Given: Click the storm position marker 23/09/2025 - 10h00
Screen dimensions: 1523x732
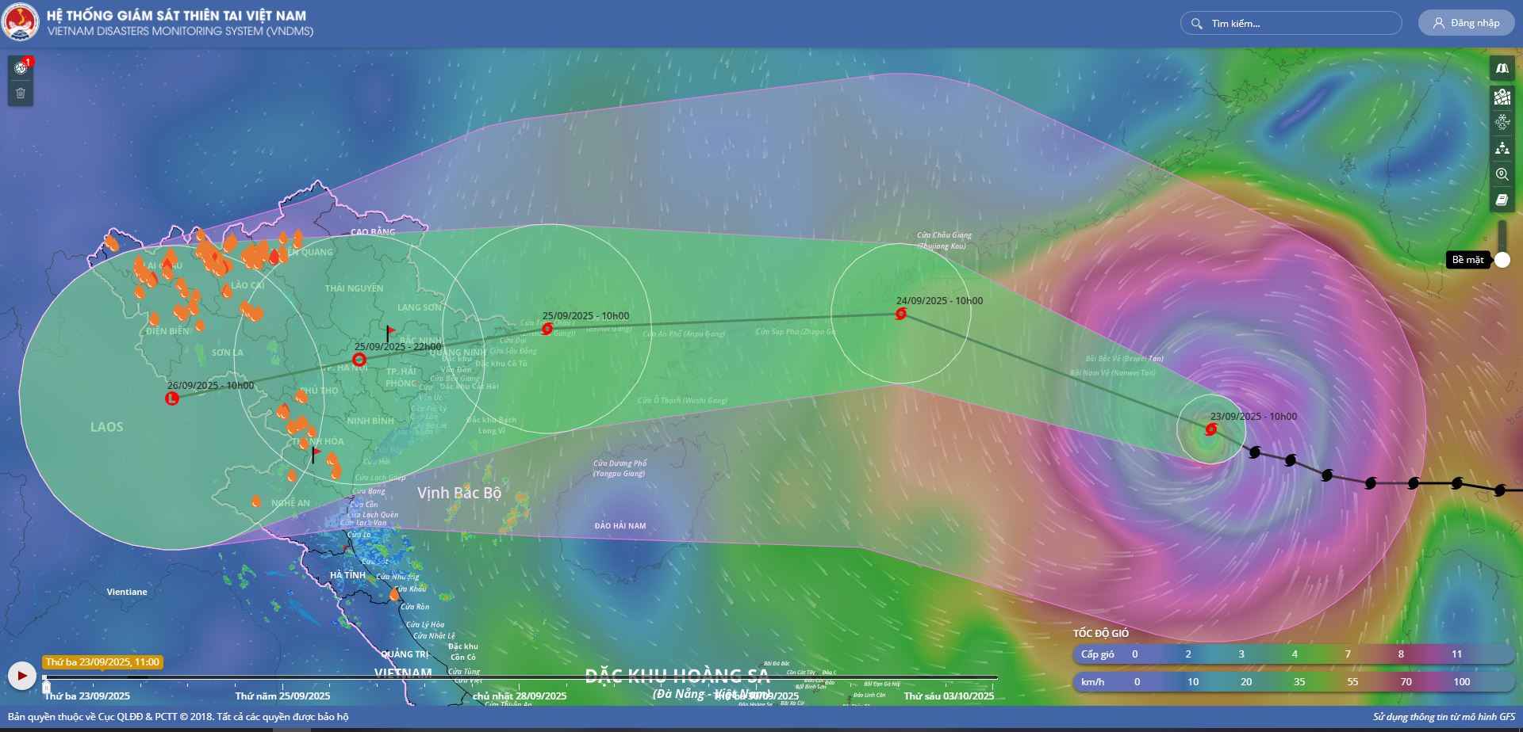Looking at the screenshot, I should pyautogui.click(x=1210, y=430).
